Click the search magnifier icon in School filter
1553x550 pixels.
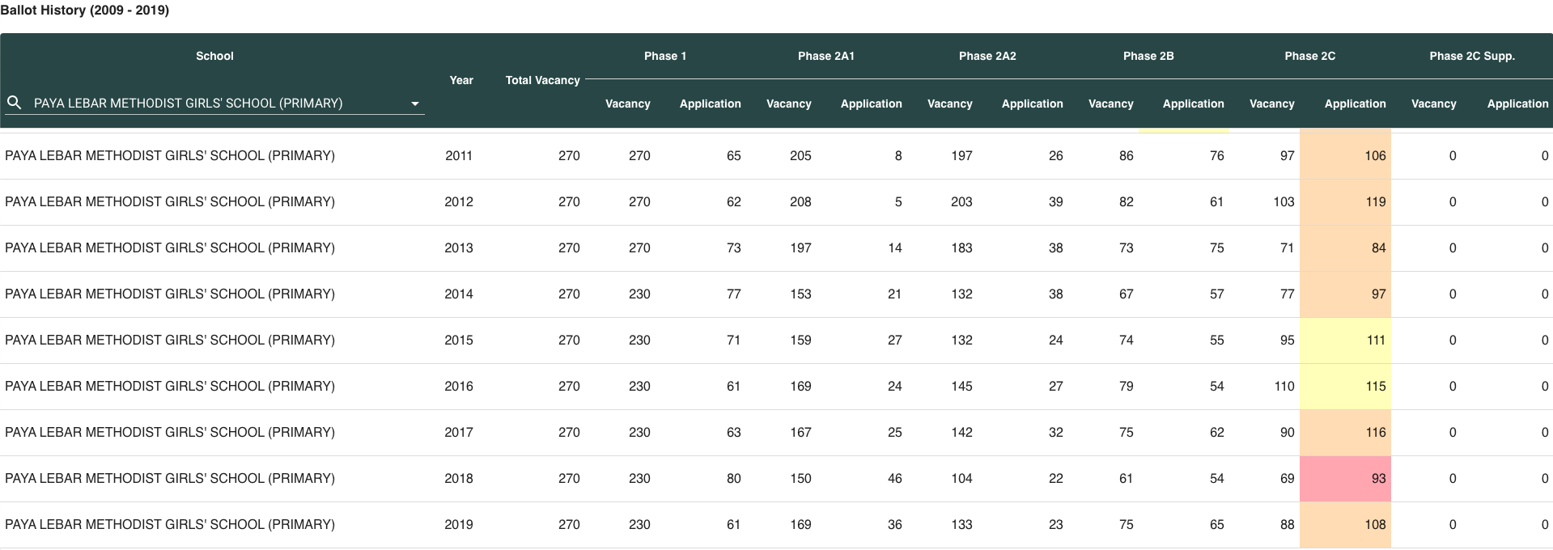(14, 103)
